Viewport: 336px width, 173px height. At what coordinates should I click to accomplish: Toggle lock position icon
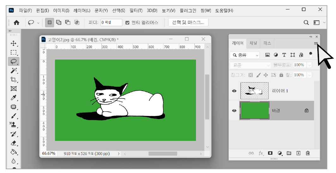tap(266, 75)
